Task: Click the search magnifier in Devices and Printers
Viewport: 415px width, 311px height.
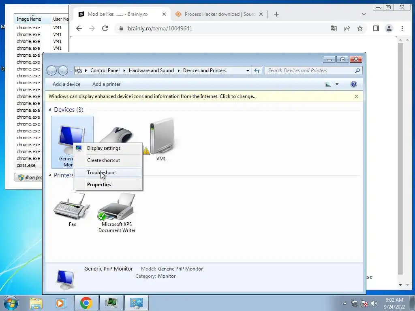Action: pos(357,70)
